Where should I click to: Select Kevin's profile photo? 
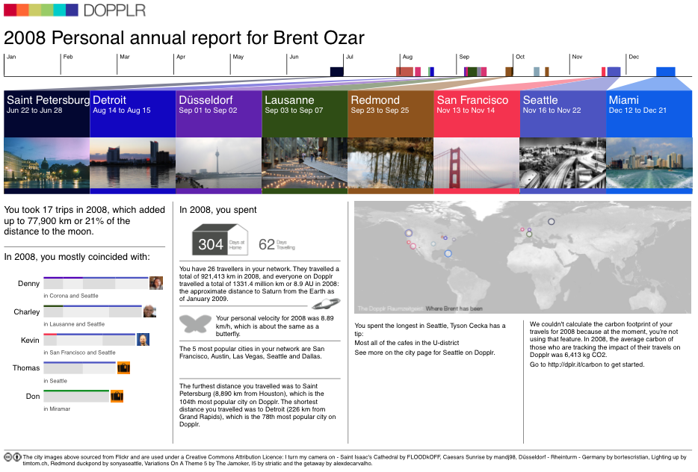pos(143,340)
